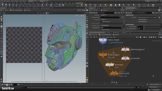Image resolution: width=162 pixels, height=91 pixels.
Task: Open the Build desktop dropdown
Action: tap(33, 1)
